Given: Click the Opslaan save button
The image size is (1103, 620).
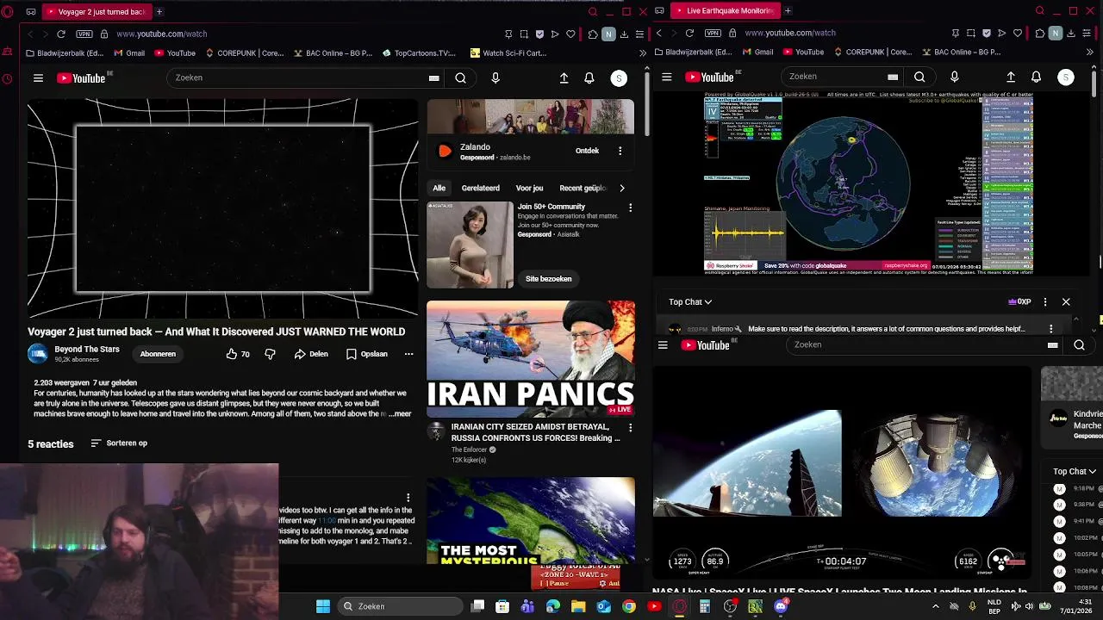Looking at the screenshot, I should click(367, 354).
